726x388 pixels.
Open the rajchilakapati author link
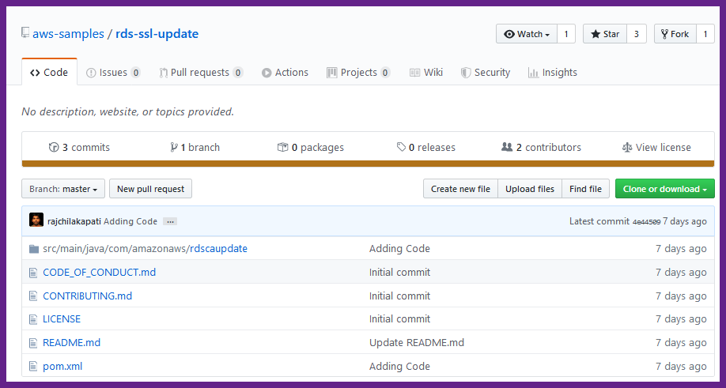74,221
